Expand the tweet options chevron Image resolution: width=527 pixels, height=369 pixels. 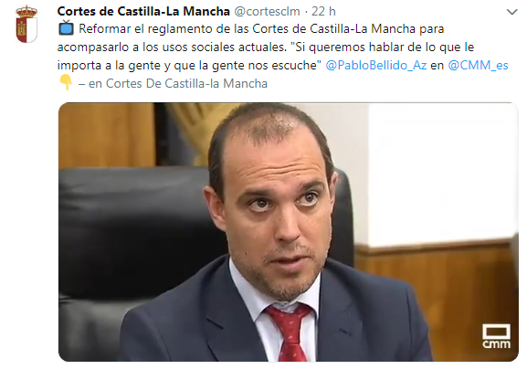pos(511,12)
